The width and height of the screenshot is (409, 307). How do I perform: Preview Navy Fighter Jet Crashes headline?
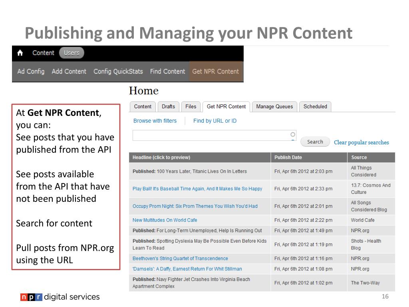pos(191,283)
